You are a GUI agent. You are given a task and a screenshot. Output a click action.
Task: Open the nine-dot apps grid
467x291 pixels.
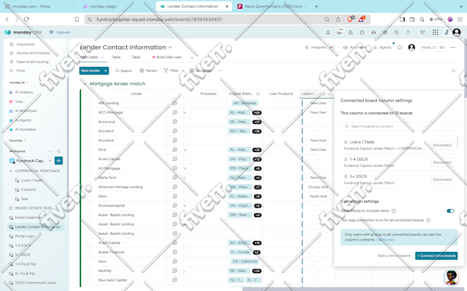pos(435,32)
